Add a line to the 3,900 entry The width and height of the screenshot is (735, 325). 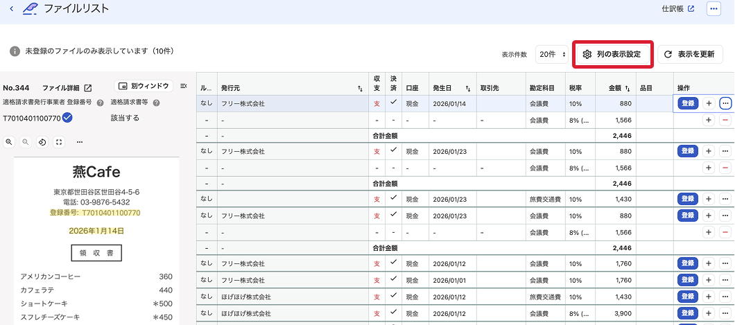click(709, 313)
